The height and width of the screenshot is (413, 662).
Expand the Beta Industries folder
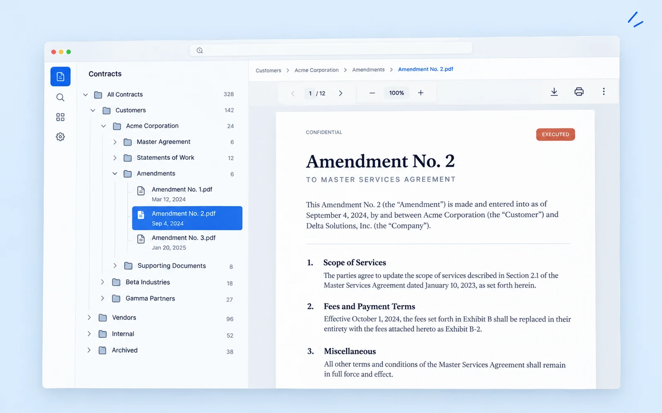tap(102, 282)
